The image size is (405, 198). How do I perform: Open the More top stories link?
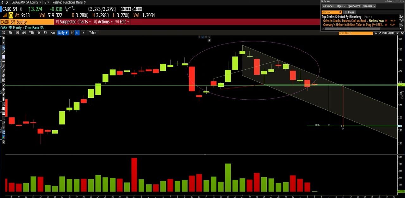coord(368,17)
